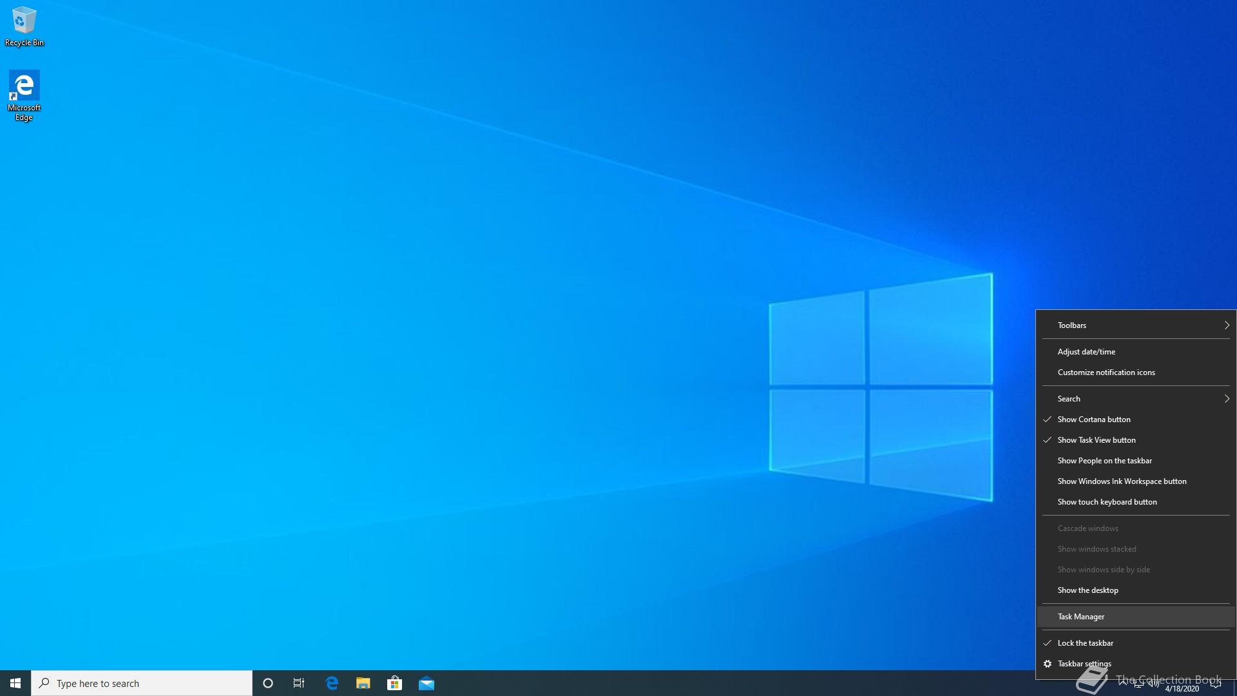Enable Show People on the taskbar
Image resolution: width=1237 pixels, height=696 pixels.
coord(1136,461)
